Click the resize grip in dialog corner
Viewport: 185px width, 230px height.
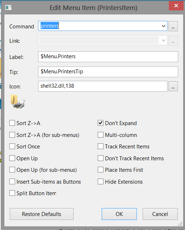pos(180,224)
